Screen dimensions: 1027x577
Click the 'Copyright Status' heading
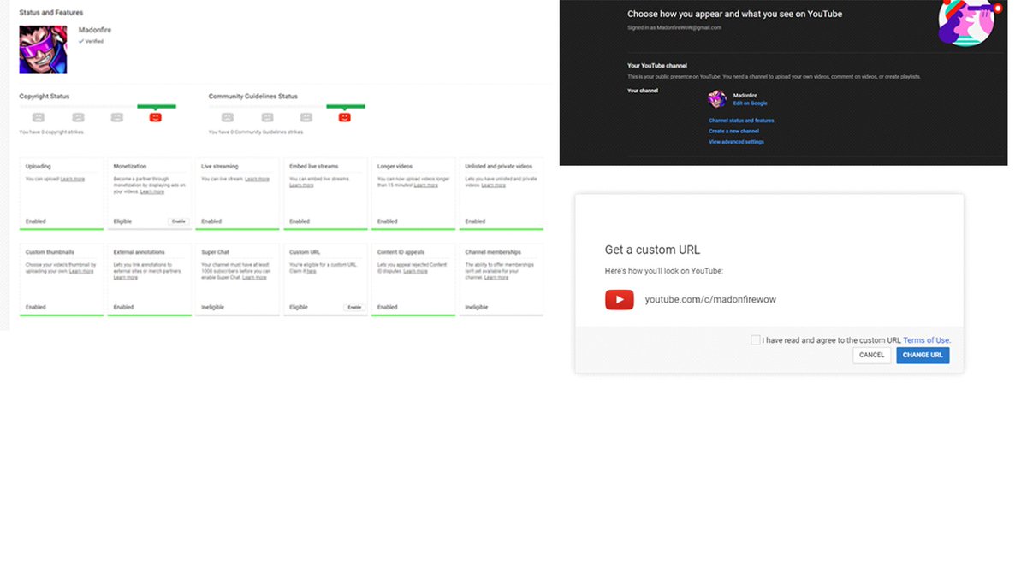[x=45, y=97]
